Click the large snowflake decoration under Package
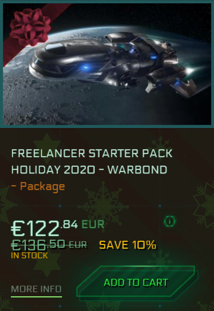This screenshot has width=214, height=311. point(103,206)
